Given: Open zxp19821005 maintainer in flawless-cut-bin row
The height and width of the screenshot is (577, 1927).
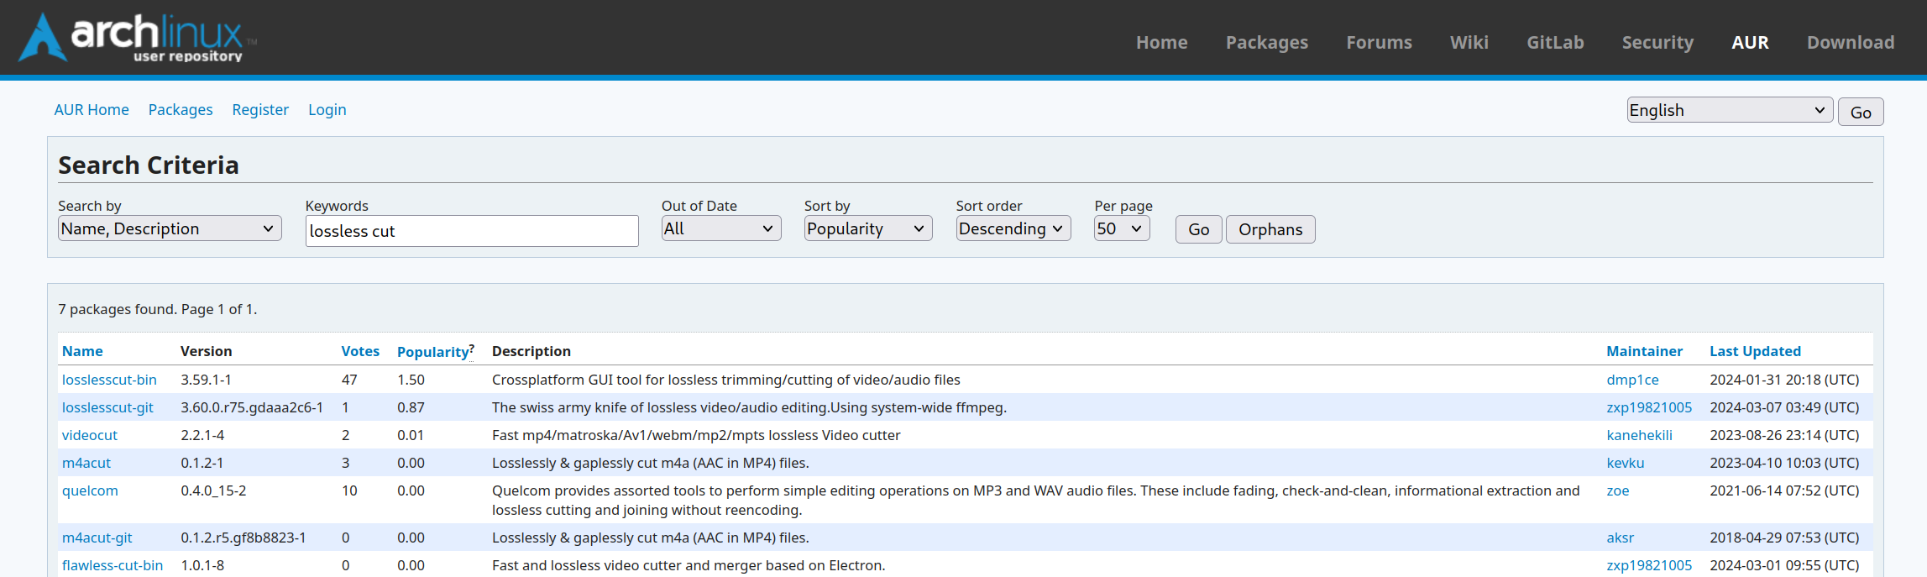Looking at the screenshot, I should click(1649, 565).
